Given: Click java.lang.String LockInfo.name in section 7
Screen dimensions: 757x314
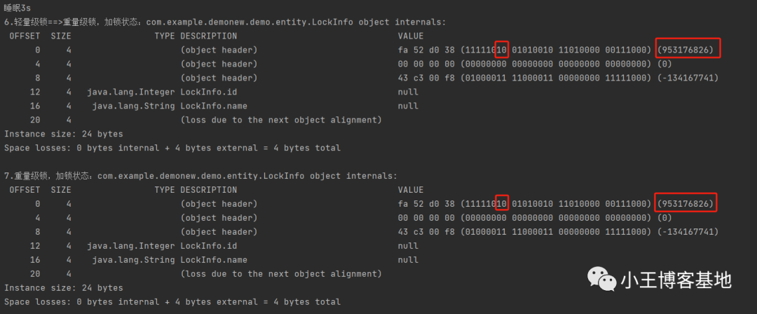Looking at the screenshot, I should [170, 260].
